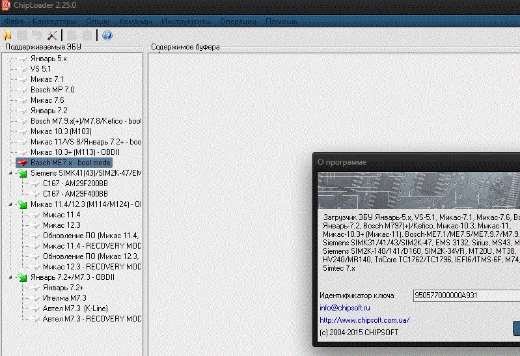Click the open file folder toolbar icon
Screen dimensions: 520x356
(7, 35)
